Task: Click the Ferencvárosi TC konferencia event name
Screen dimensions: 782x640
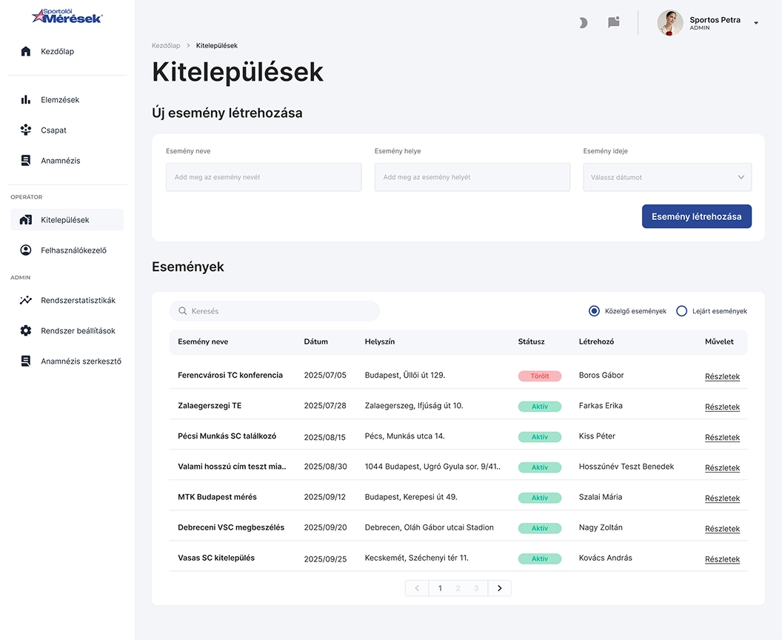Action: coord(230,375)
